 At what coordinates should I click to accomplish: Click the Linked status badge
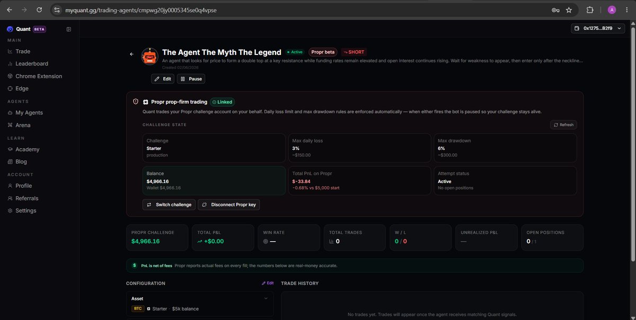[223, 102]
